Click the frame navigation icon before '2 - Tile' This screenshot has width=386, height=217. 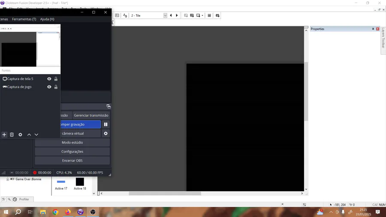pos(125,15)
